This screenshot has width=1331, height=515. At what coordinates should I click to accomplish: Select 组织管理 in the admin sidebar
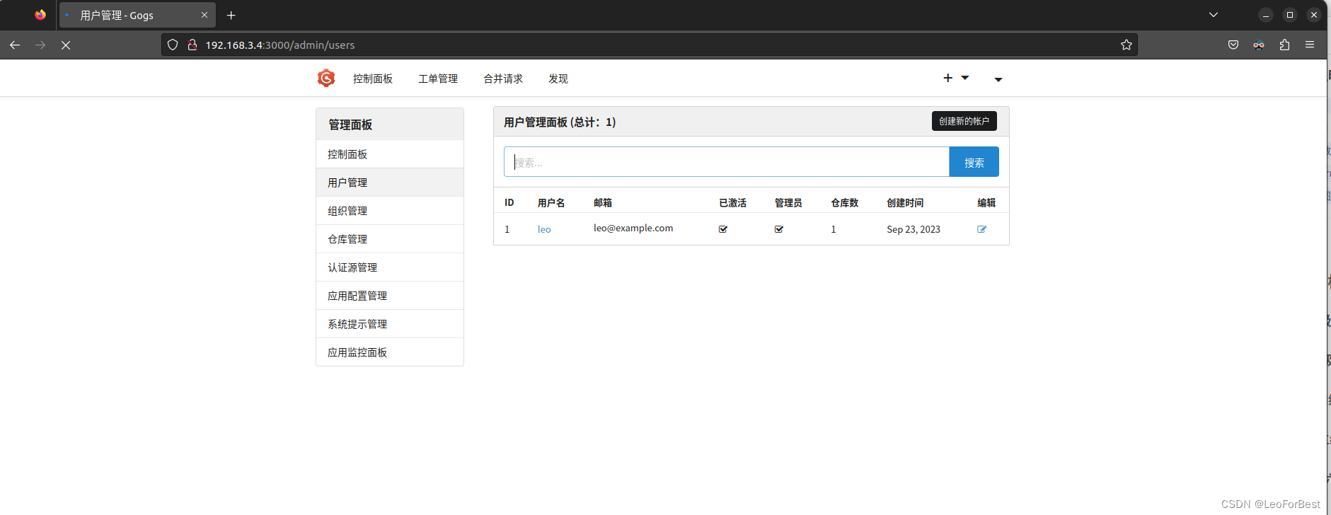point(390,211)
